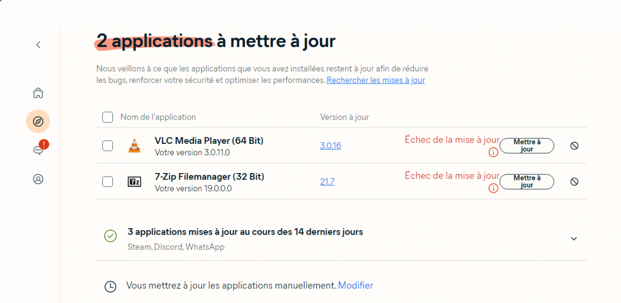Open the account profile icon in the sidebar
The width and height of the screenshot is (621, 303).
(x=38, y=180)
